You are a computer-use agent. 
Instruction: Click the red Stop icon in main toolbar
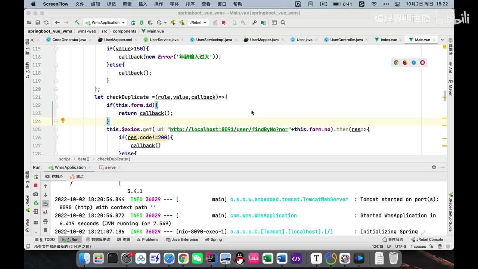[x=224, y=23]
